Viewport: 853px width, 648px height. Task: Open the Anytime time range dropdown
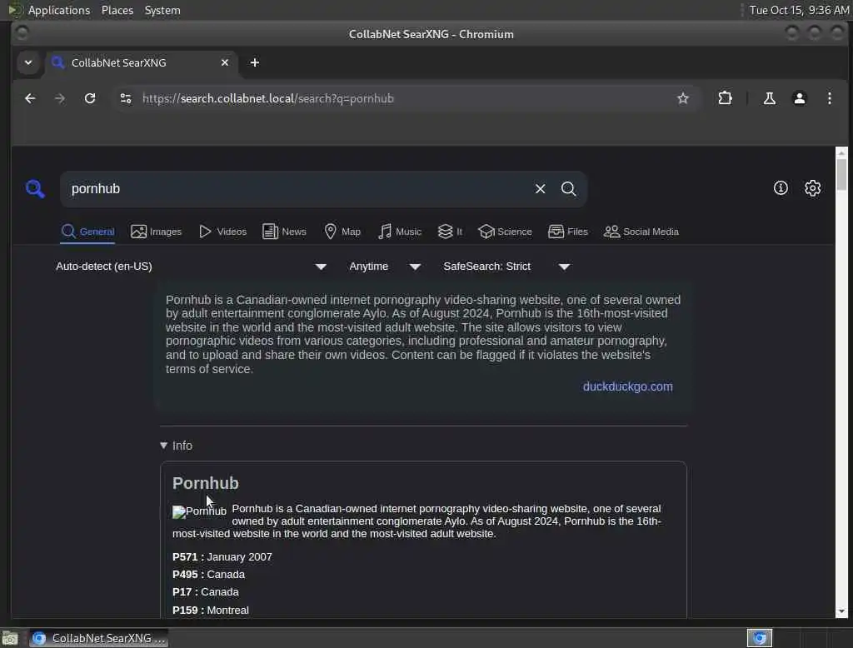385,267
